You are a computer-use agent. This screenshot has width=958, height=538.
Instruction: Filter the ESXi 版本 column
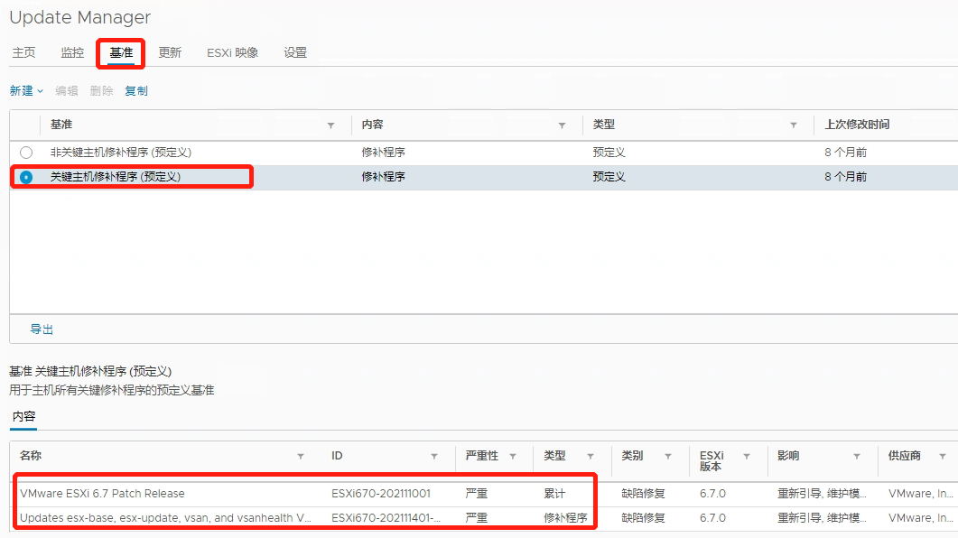pos(746,456)
